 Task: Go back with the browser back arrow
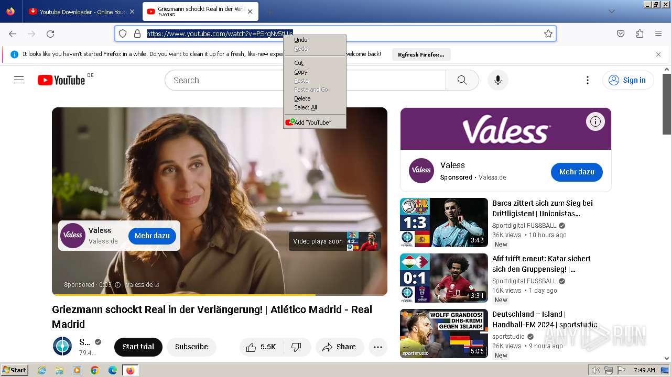(13, 34)
